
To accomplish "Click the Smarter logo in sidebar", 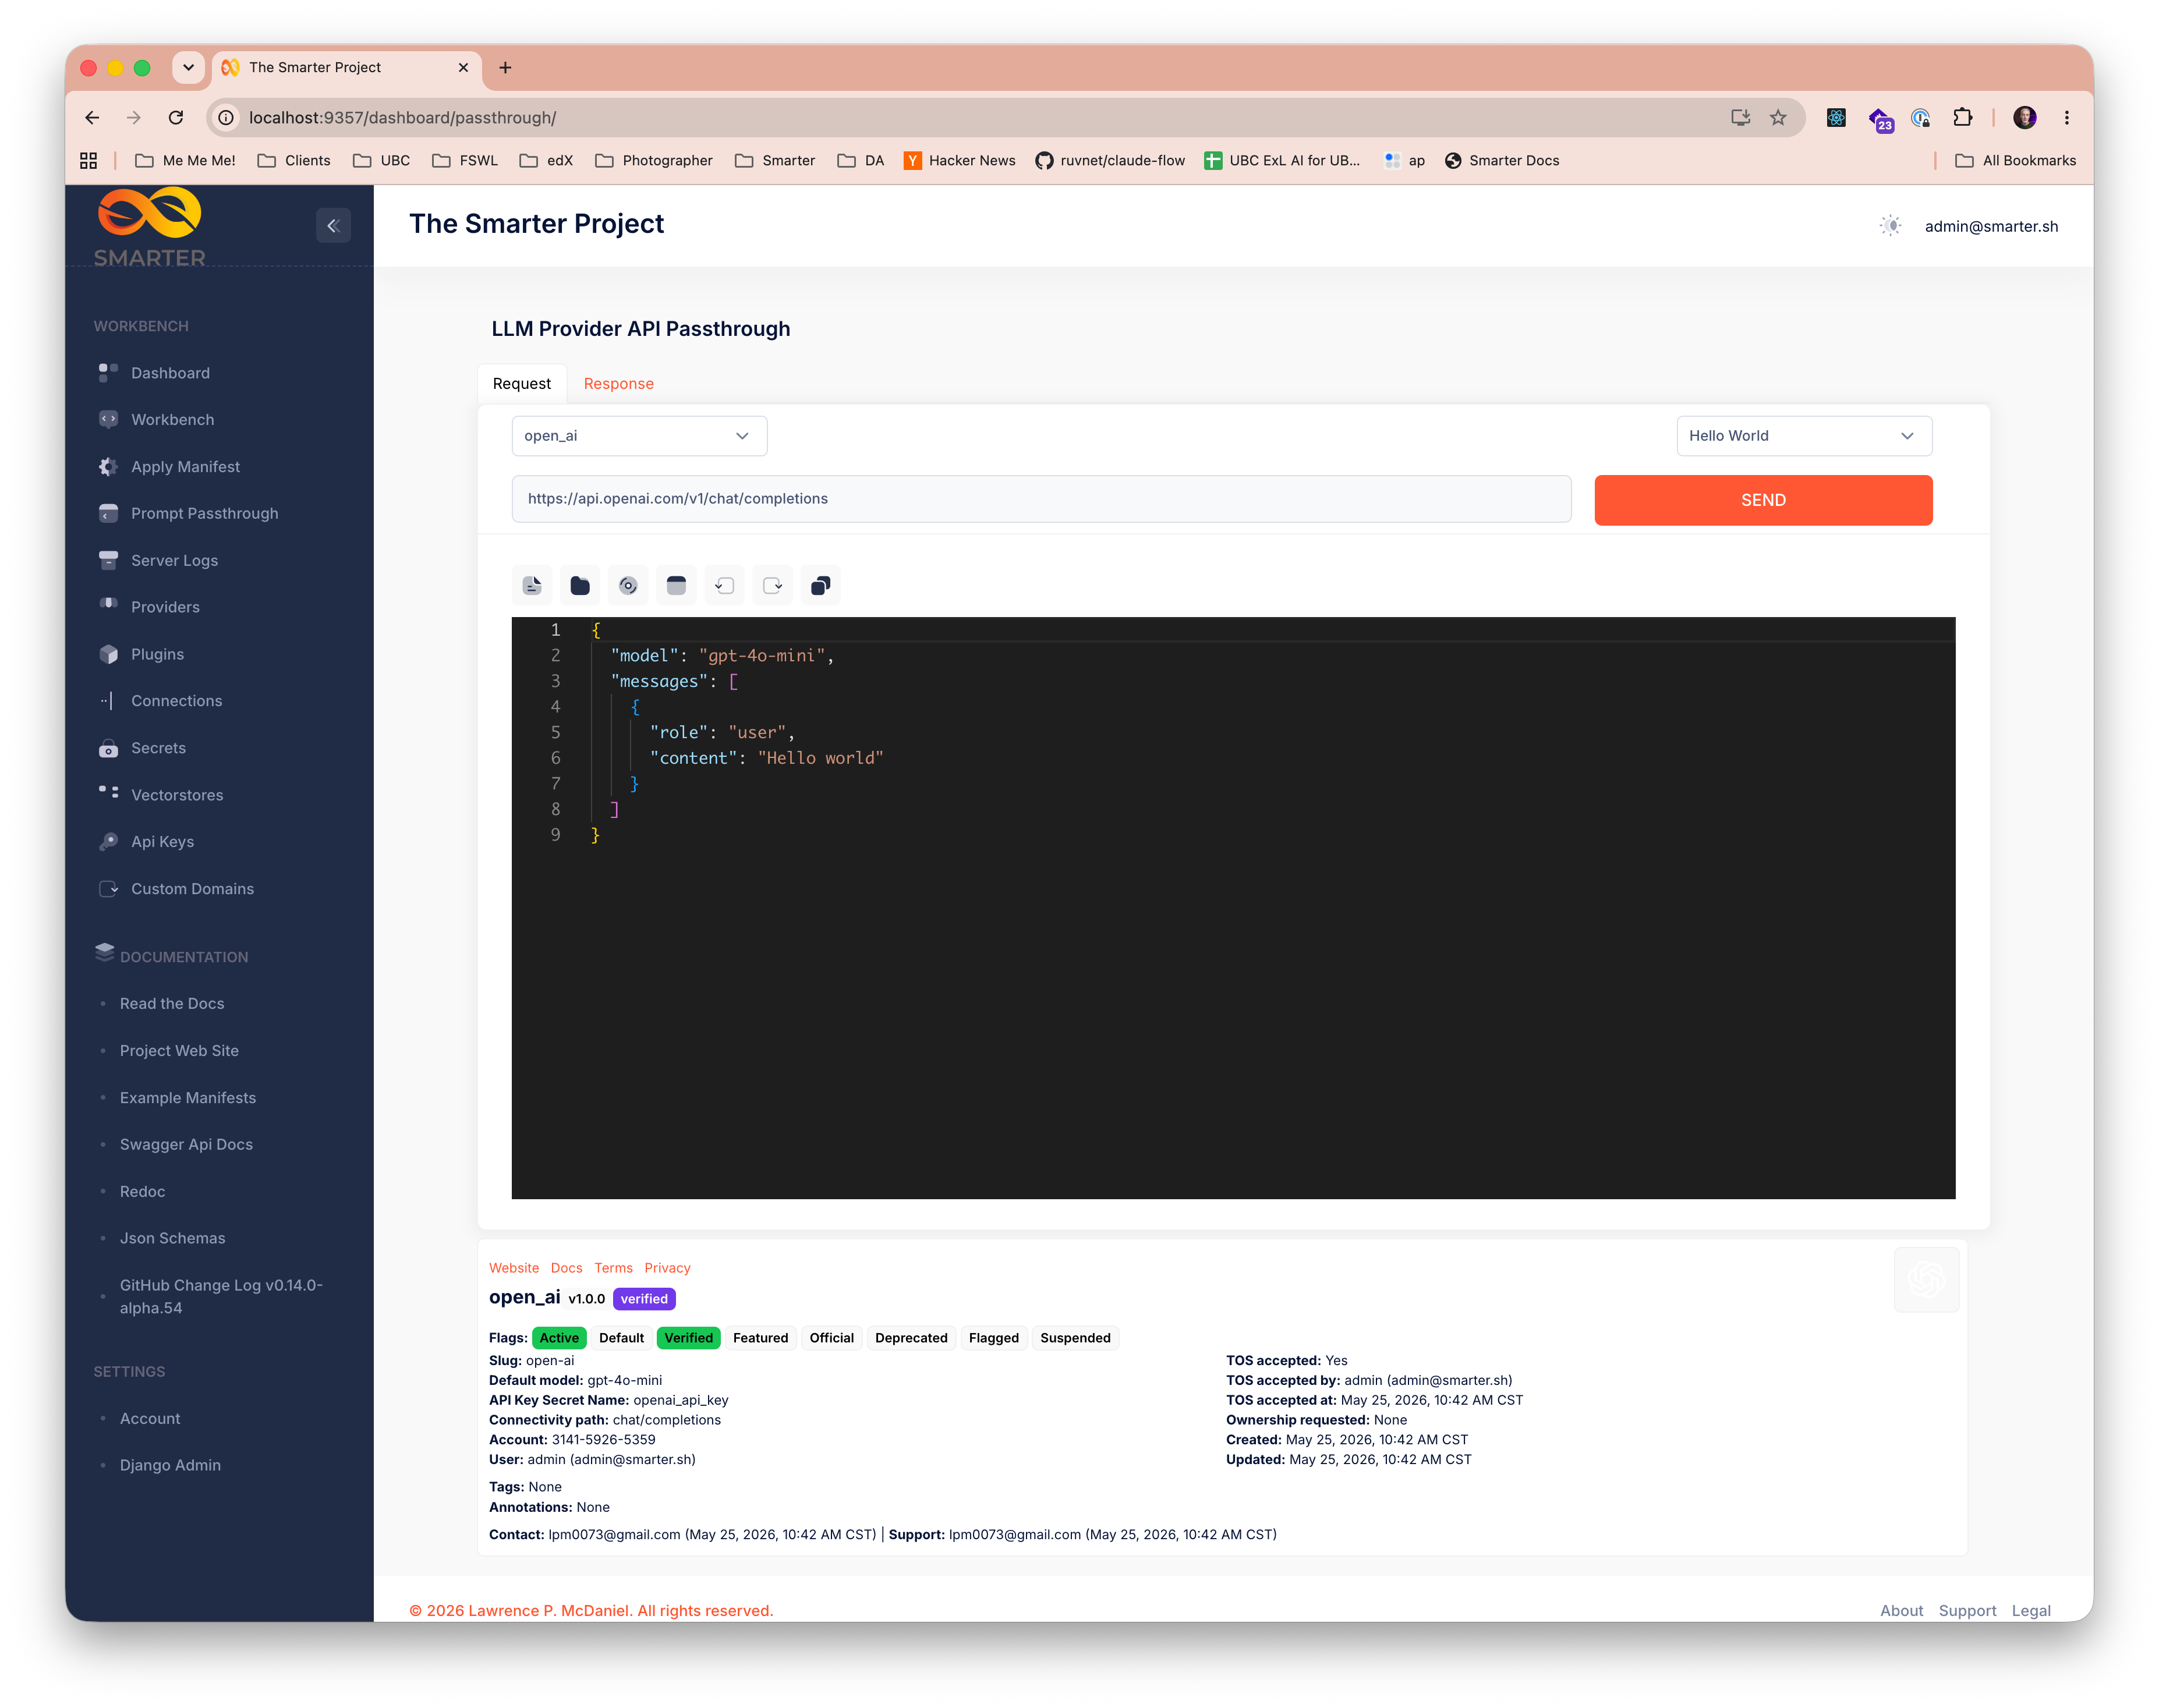I will pyautogui.click(x=150, y=227).
